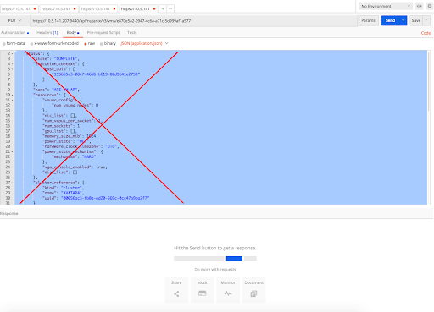Viewport: 434px width, 312px height.
Task: Switch to the Pre-request Script tab
Action: pos(103,33)
